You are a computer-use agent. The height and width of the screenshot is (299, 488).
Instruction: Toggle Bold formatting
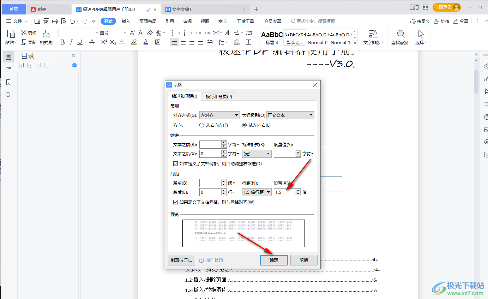62,42
